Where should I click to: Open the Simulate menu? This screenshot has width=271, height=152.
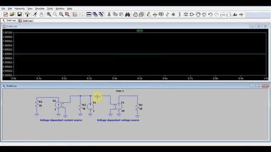[40, 8]
